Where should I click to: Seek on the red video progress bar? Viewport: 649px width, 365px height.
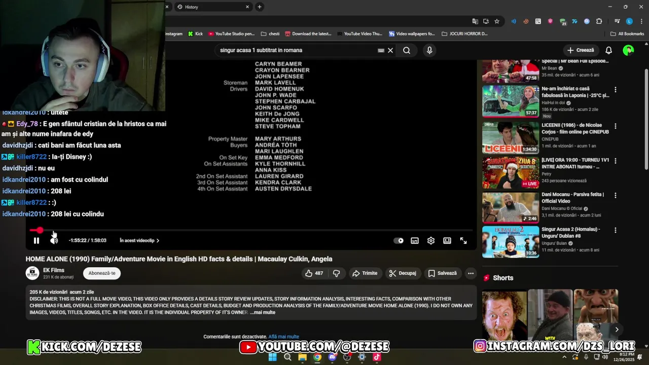[x=251, y=230]
